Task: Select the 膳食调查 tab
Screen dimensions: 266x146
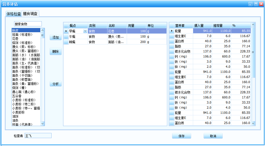Action: coord(30,14)
